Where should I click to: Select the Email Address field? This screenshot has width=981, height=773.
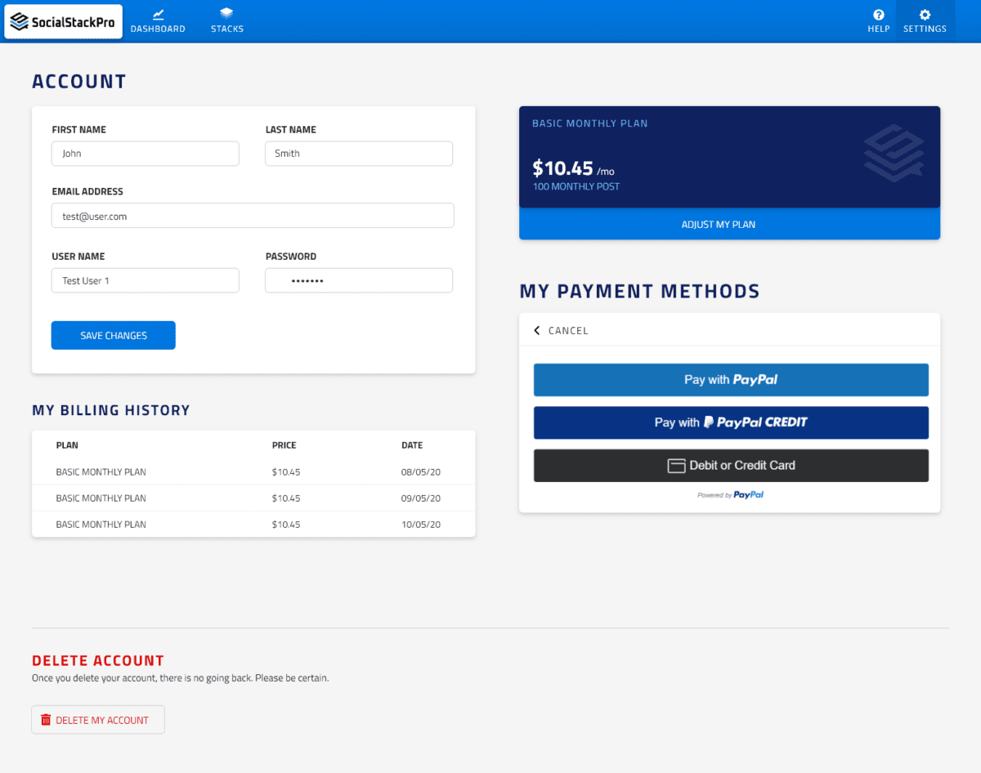pyautogui.click(x=252, y=216)
